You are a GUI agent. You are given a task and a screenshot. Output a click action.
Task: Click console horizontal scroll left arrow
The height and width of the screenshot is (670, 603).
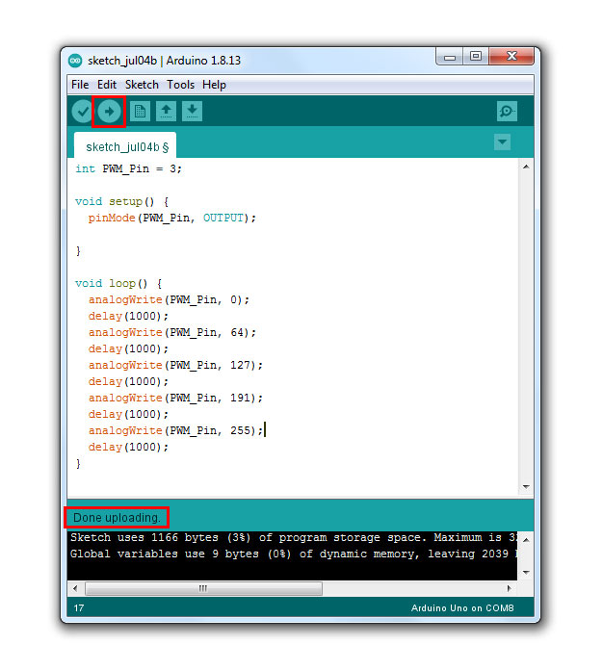tap(76, 588)
